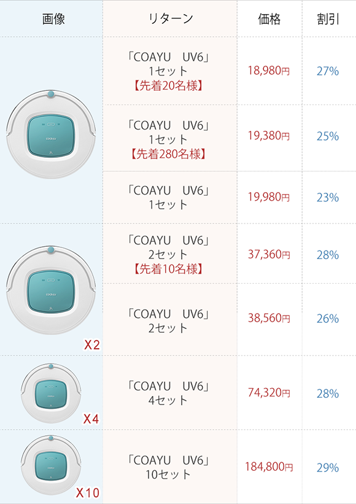Select the 先着20名様 1セット return
The height and width of the screenshot is (504, 356).
pos(168,71)
